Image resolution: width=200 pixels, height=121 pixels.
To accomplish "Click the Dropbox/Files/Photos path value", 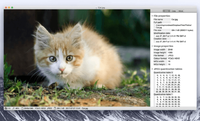I will tap(174, 26).
